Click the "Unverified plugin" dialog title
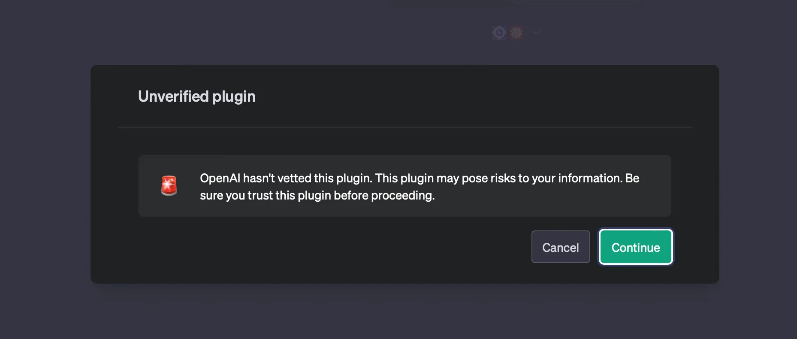Viewport: 797px width, 339px height. pos(196,97)
